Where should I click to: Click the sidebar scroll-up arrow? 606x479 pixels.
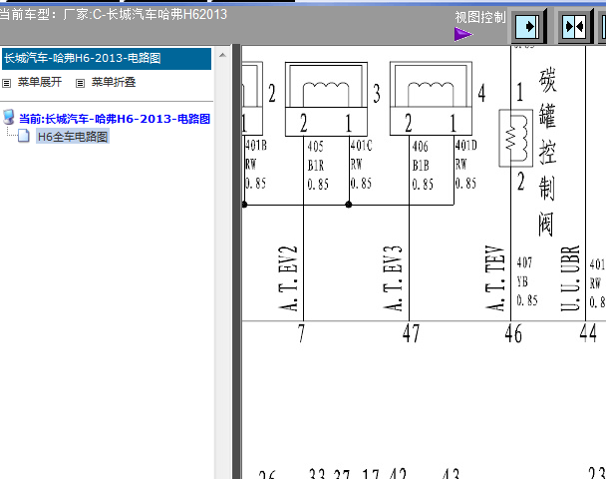[222, 55]
